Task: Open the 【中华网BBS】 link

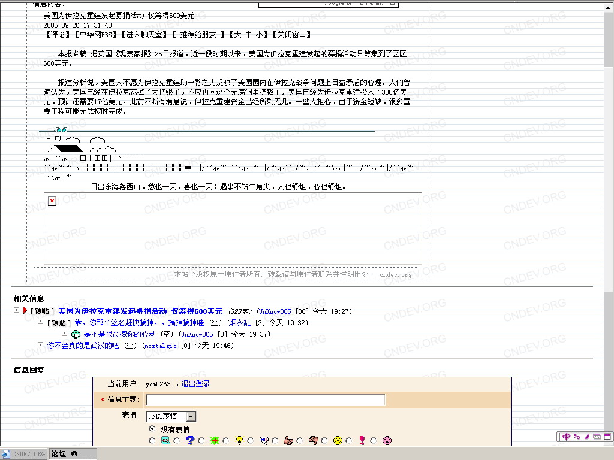Action: click(x=95, y=34)
